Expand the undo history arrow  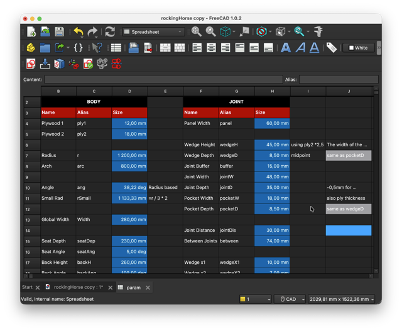[x=82, y=37]
